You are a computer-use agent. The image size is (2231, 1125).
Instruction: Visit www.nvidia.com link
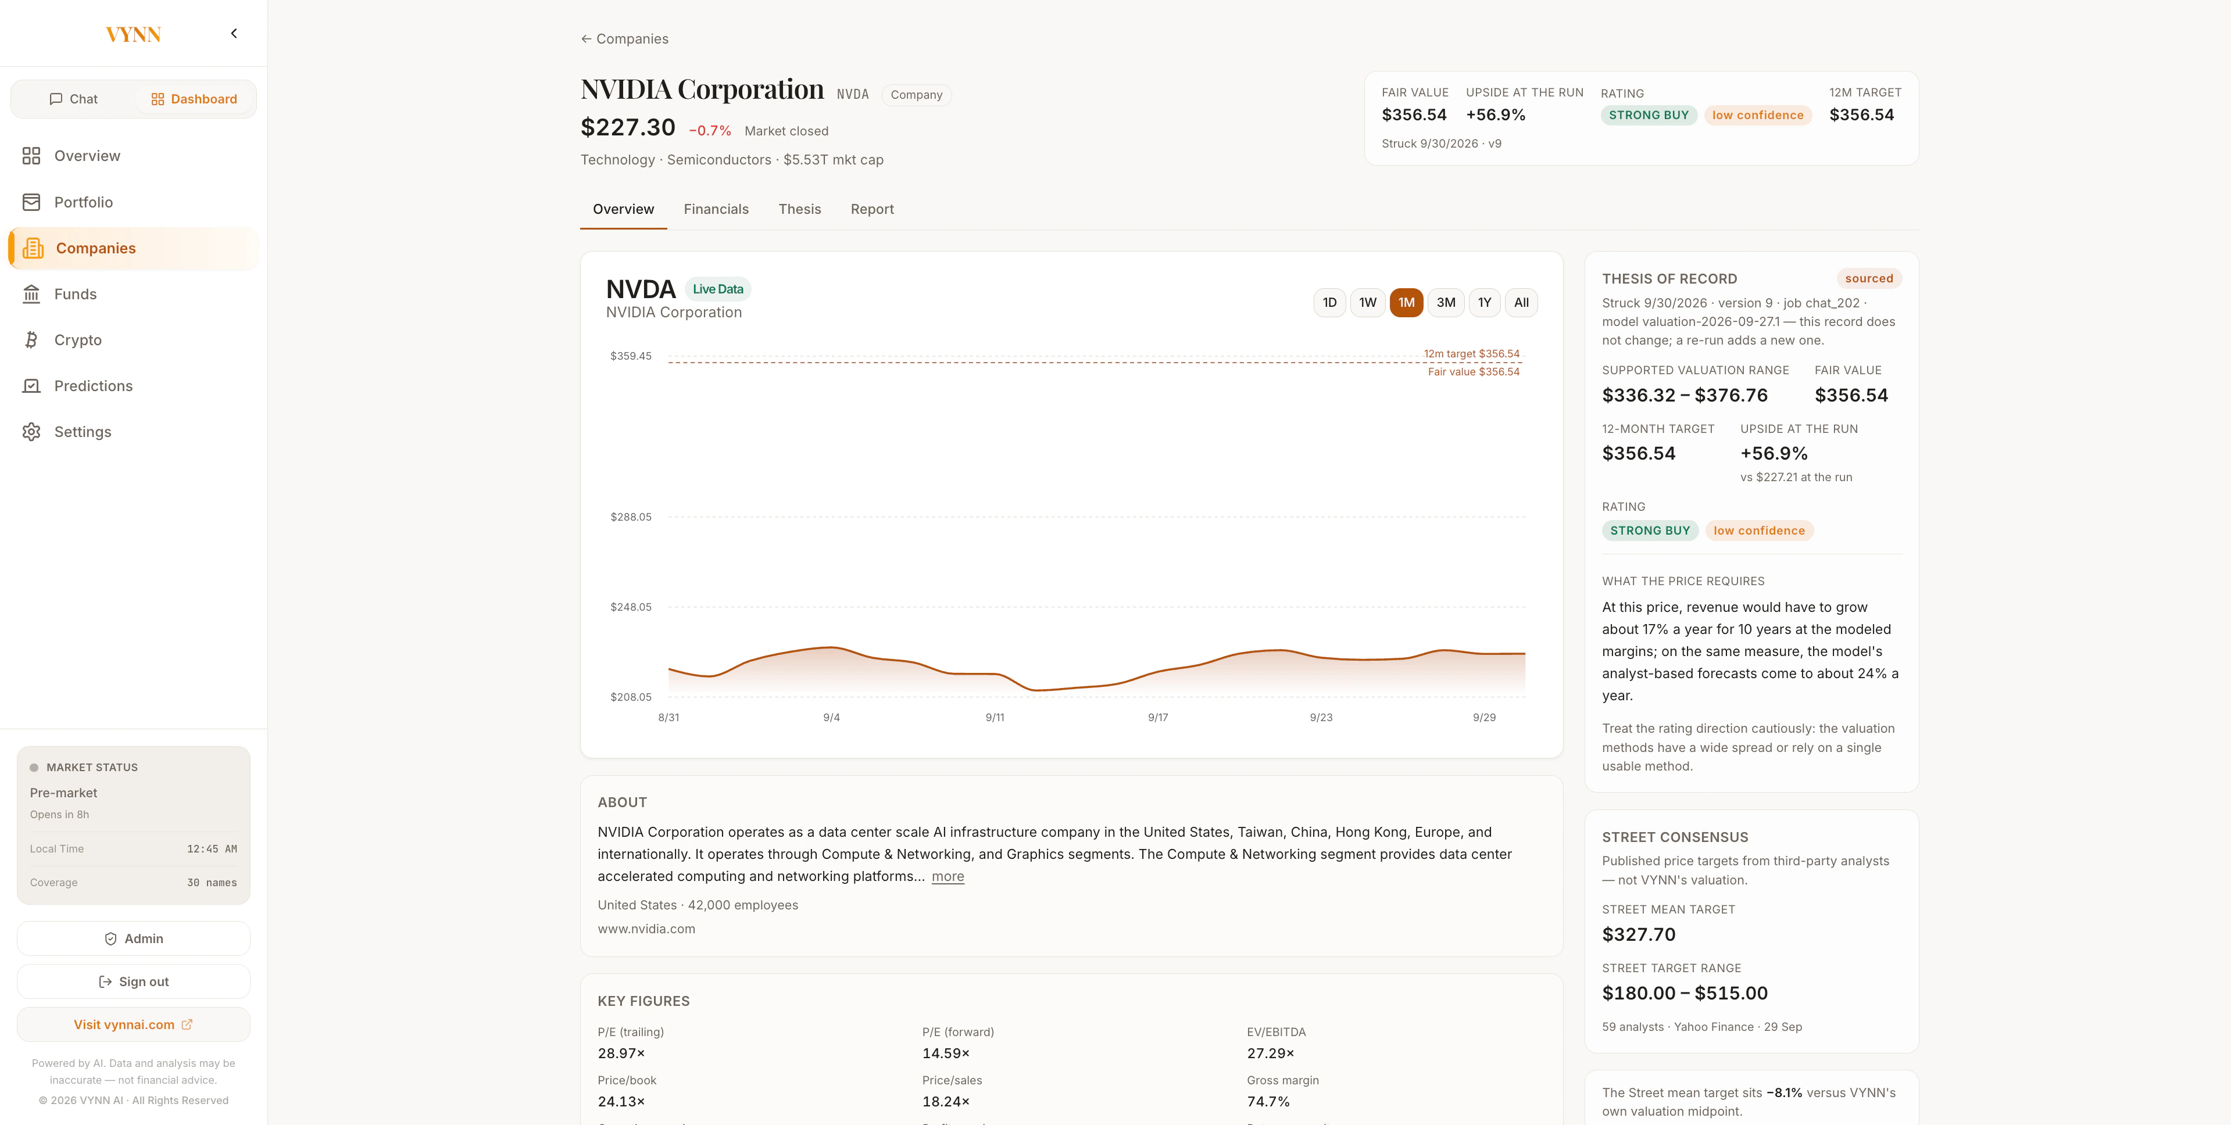coord(646,929)
